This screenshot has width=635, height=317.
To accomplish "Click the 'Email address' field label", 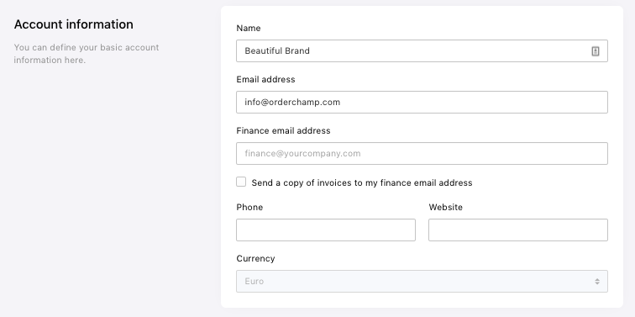I will (x=265, y=79).
